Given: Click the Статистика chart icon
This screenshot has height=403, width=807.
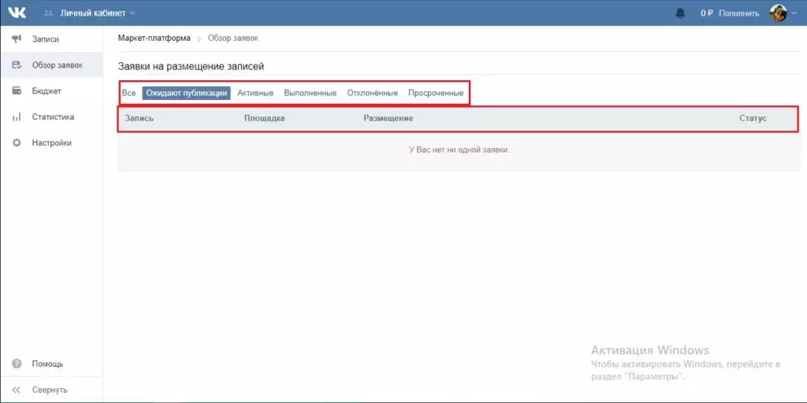Looking at the screenshot, I should pos(17,117).
